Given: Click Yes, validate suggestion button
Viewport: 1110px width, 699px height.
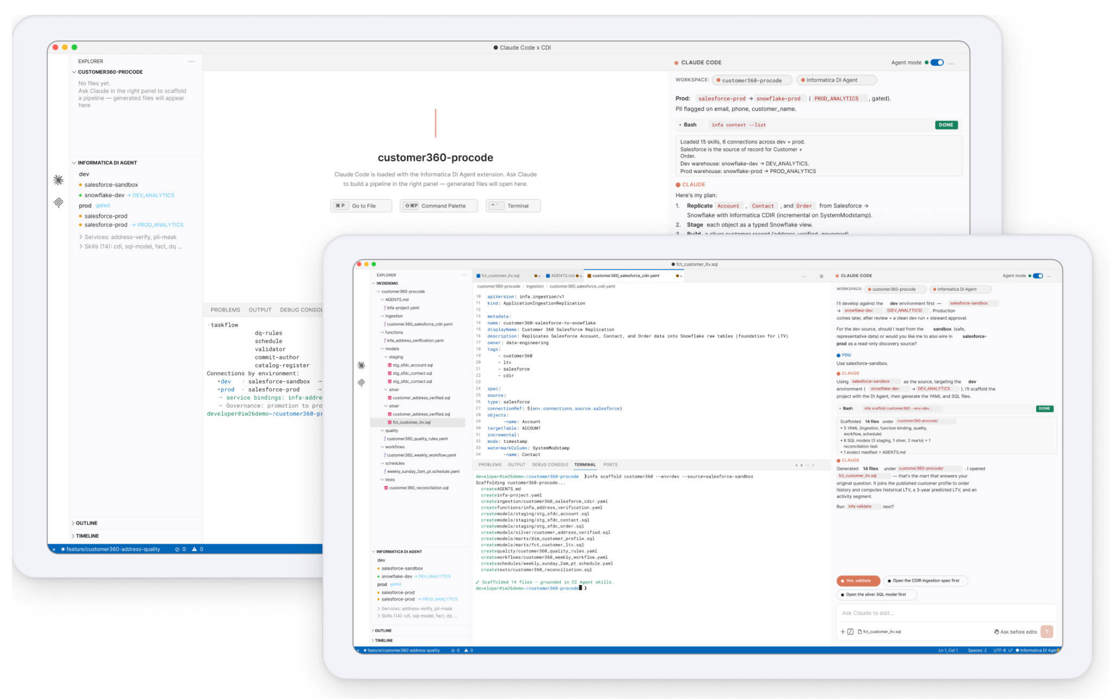Looking at the screenshot, I should [x=858, y=581].
